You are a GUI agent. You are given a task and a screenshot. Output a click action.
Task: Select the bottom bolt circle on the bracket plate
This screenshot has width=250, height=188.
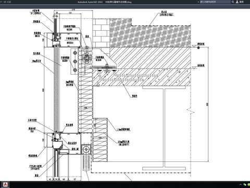[x=75, y=70]
